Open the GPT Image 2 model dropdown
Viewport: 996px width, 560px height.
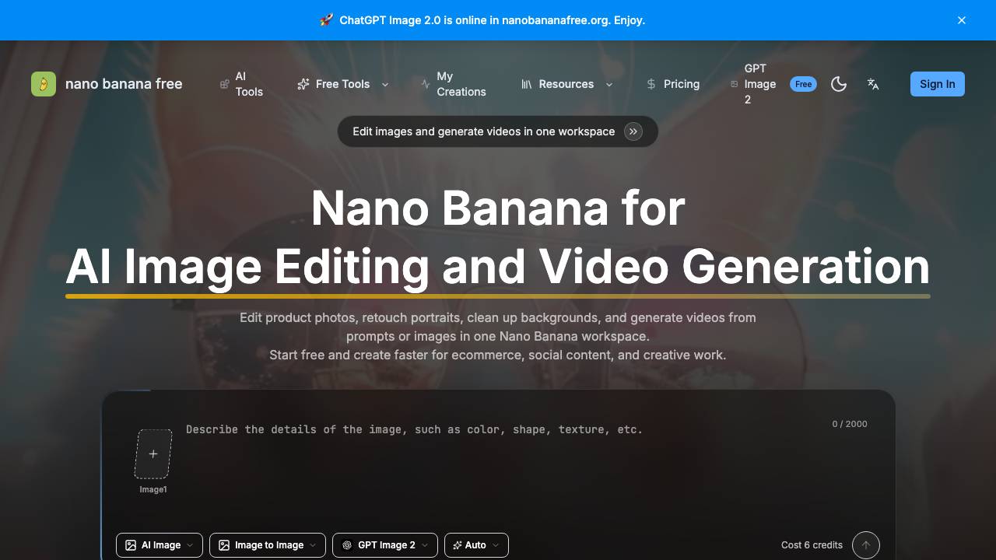[385, 545]
